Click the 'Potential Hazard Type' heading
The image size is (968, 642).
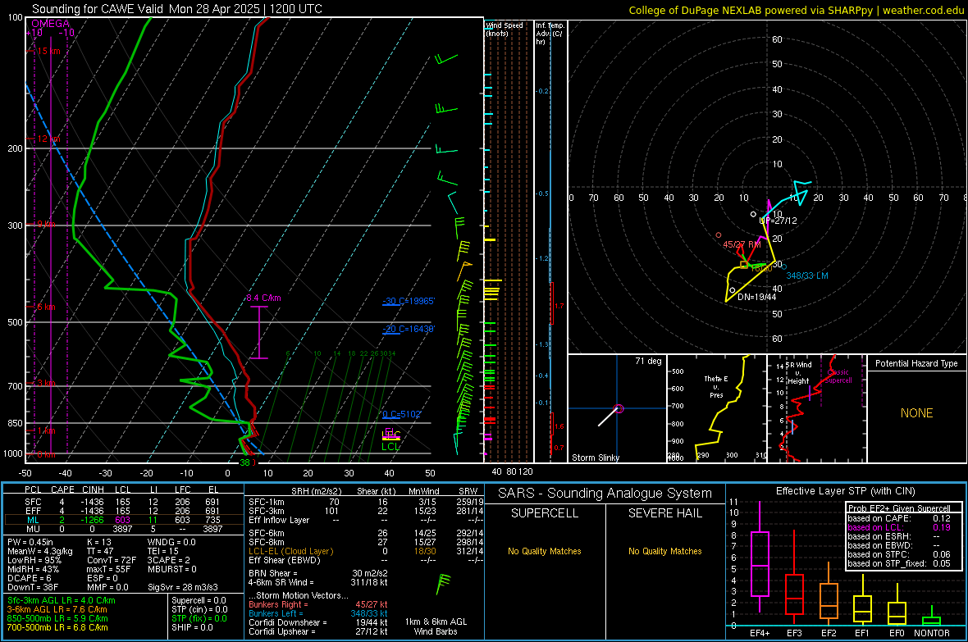(x=916, y=363)
